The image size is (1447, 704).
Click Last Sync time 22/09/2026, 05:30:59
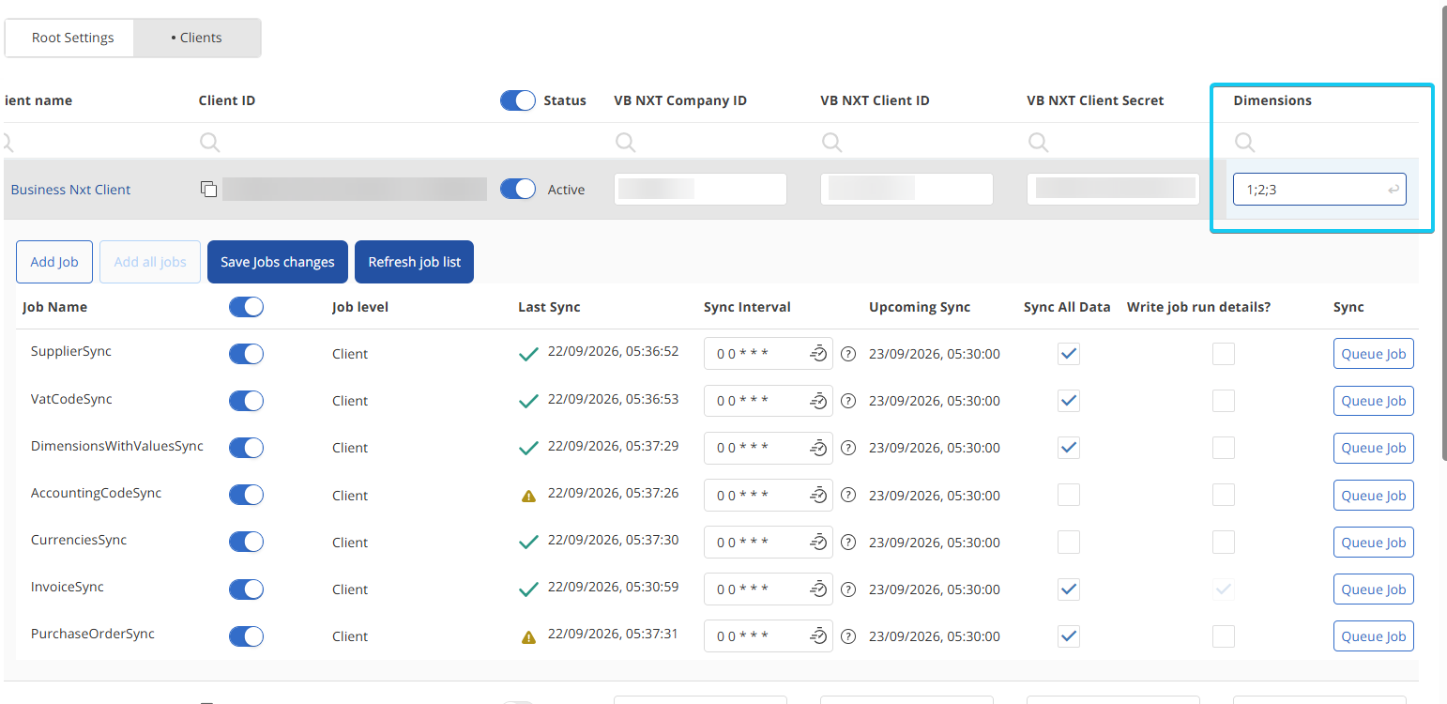tap(613, 587)
